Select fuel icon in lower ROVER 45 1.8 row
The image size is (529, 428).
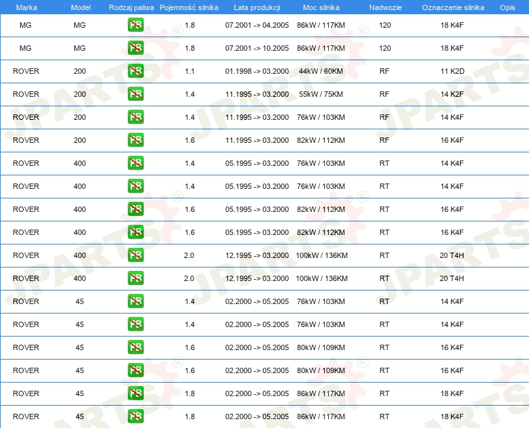tap(135, 416)
